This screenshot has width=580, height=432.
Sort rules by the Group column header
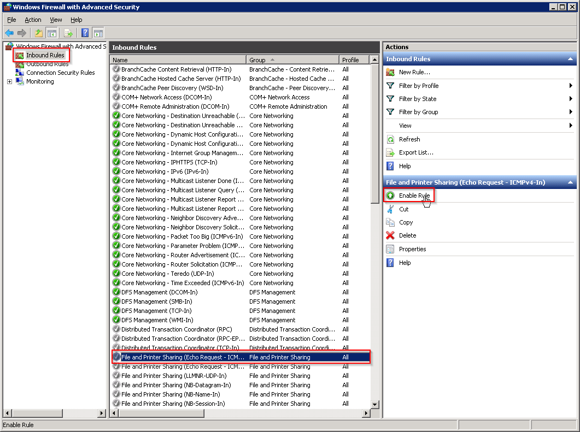coord(292,60)
